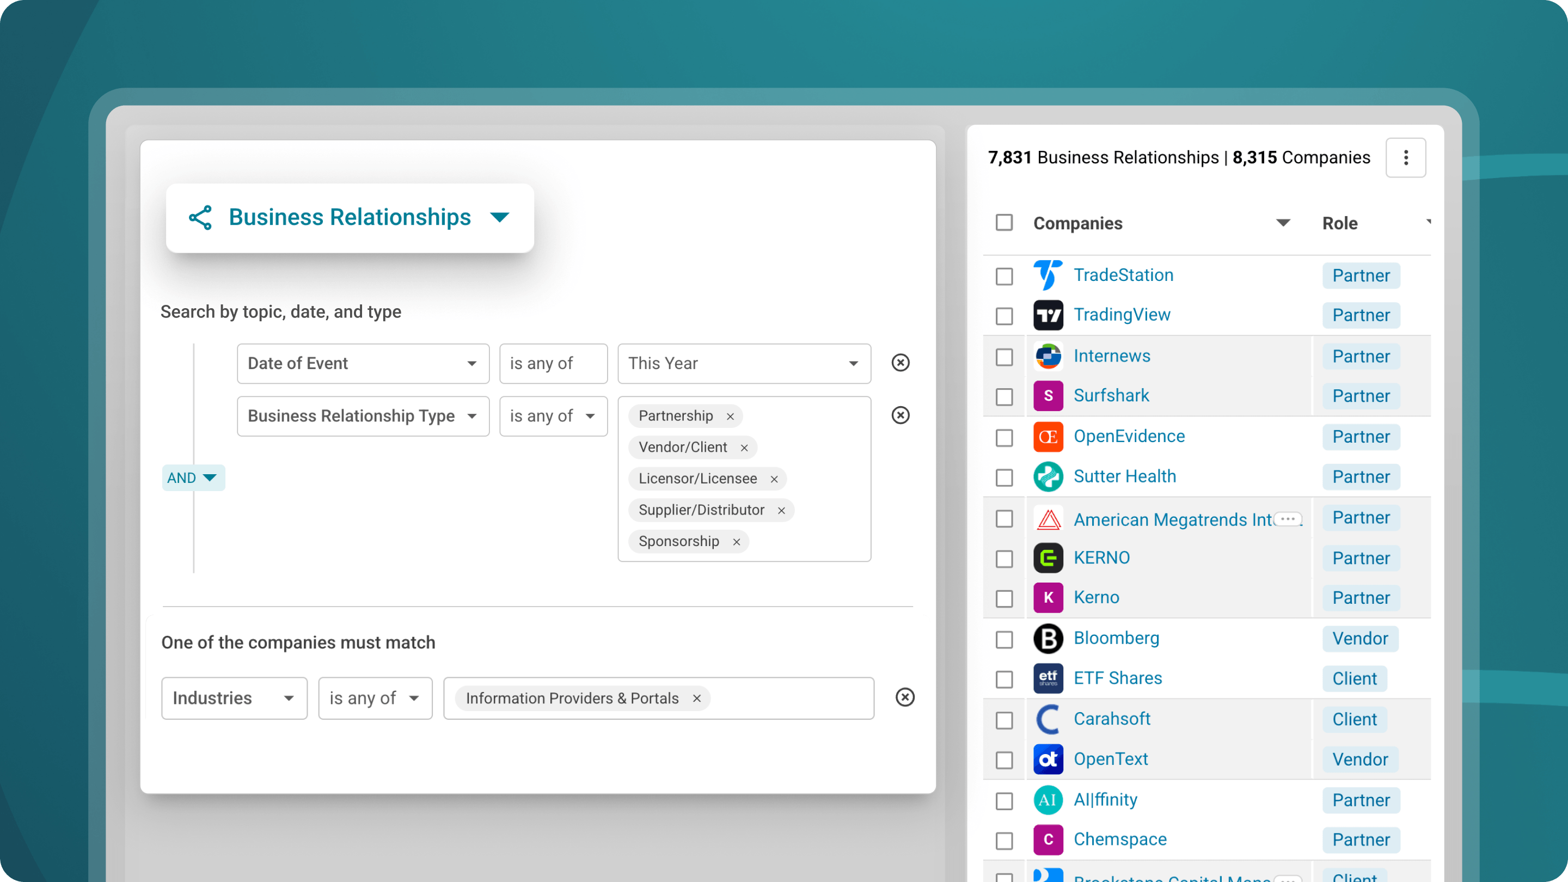The height and width of the screenshot is (882, 1568).
Task: Remove the Date of Event filter row
Action: pos(901,363)
